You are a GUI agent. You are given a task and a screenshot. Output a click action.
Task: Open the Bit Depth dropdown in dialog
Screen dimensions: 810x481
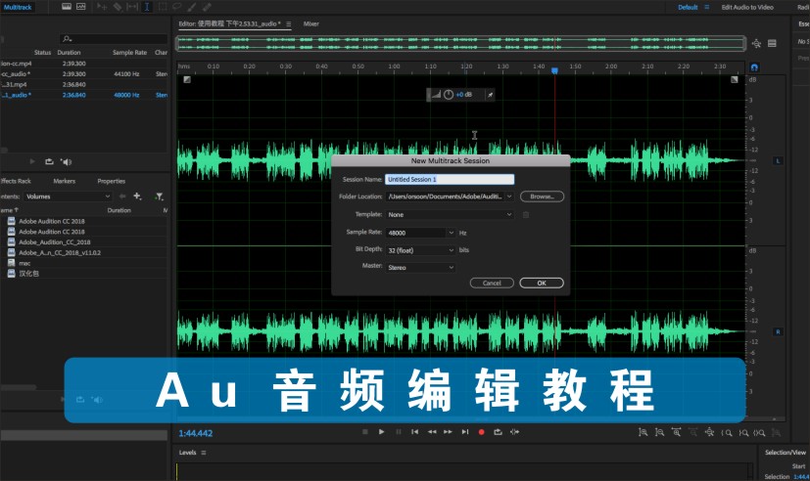pos(420,250)
